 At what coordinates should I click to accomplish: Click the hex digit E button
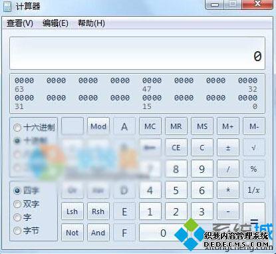click(x=124, y=211)
